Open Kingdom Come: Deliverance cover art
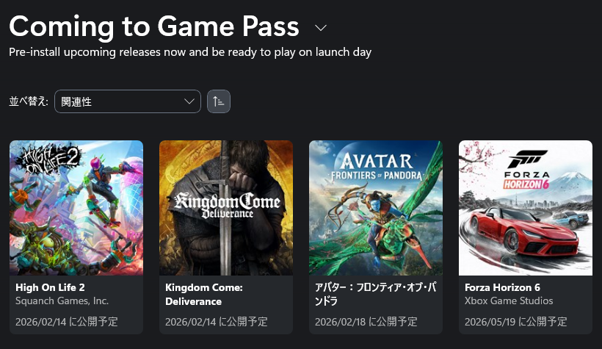 226,208
